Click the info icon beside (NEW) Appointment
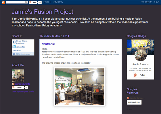Image resolution: width=161 pixels, height=114 pixels. 14,54
